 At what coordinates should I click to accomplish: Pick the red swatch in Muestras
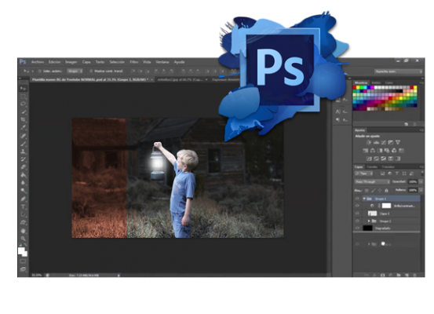tap(355, 87)
